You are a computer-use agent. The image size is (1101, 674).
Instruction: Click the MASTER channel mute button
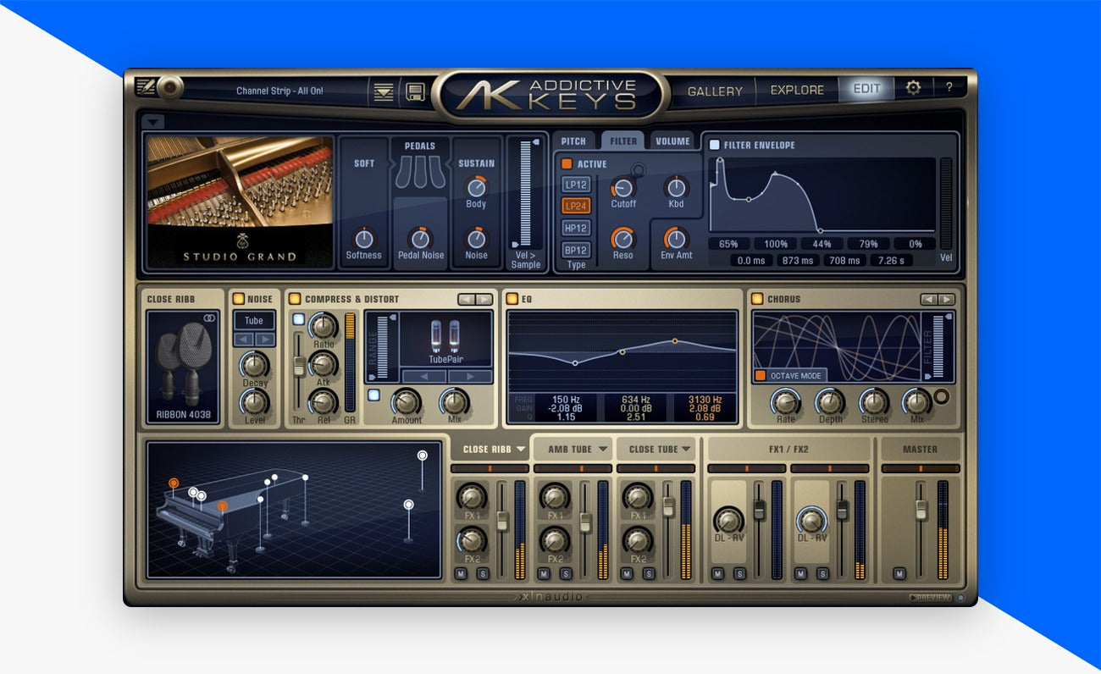[x=899, y=574]
